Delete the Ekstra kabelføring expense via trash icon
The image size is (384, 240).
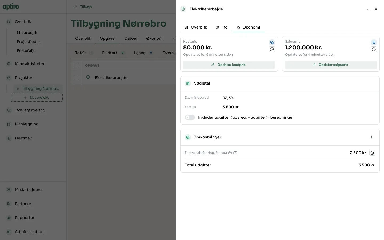pyautogui.click(x=372, y=153)
